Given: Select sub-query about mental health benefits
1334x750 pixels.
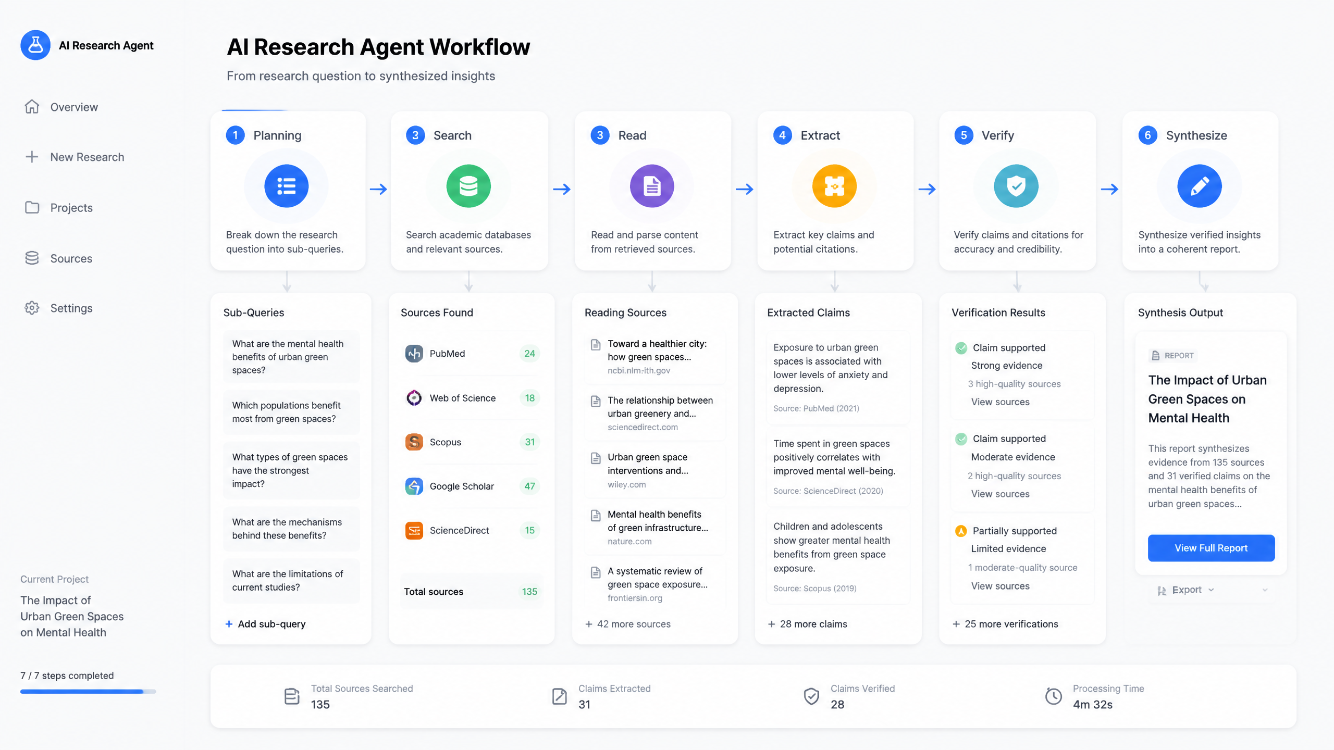Looking at the screenshot, I should point(291,357).
